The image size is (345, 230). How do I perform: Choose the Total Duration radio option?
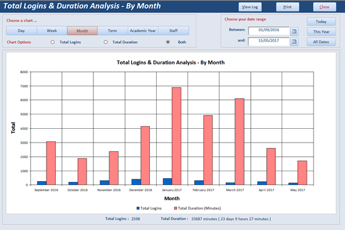click(x=106, y=42)
